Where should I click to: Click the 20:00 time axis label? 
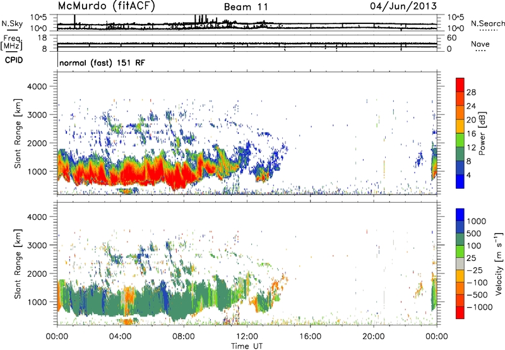pyautogui.click(x=374, y=337)
